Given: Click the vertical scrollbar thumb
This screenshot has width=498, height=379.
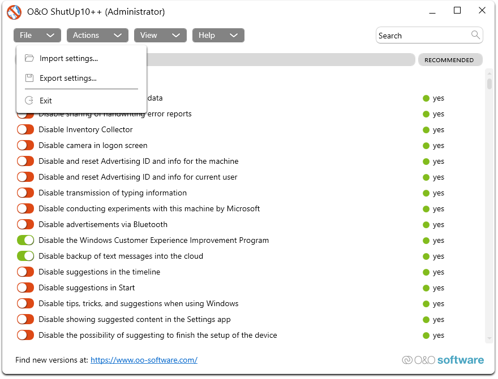Looking at the screenshot, I should [489, 84].
